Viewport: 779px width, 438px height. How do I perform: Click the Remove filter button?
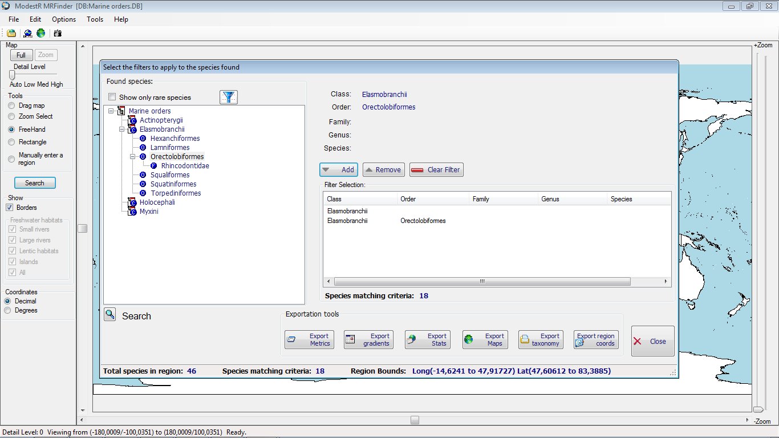[x=384, y=169]
